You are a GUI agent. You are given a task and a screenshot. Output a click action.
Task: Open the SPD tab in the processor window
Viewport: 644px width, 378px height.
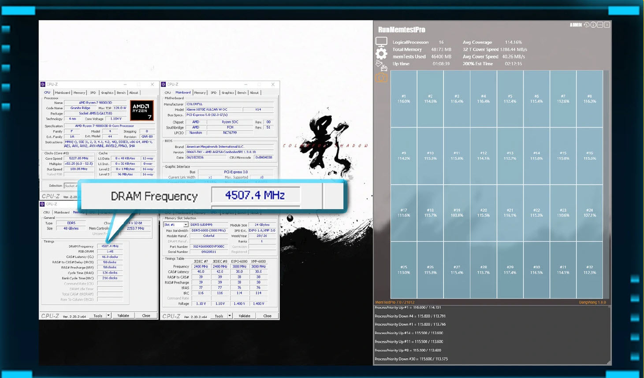point(93,93)
